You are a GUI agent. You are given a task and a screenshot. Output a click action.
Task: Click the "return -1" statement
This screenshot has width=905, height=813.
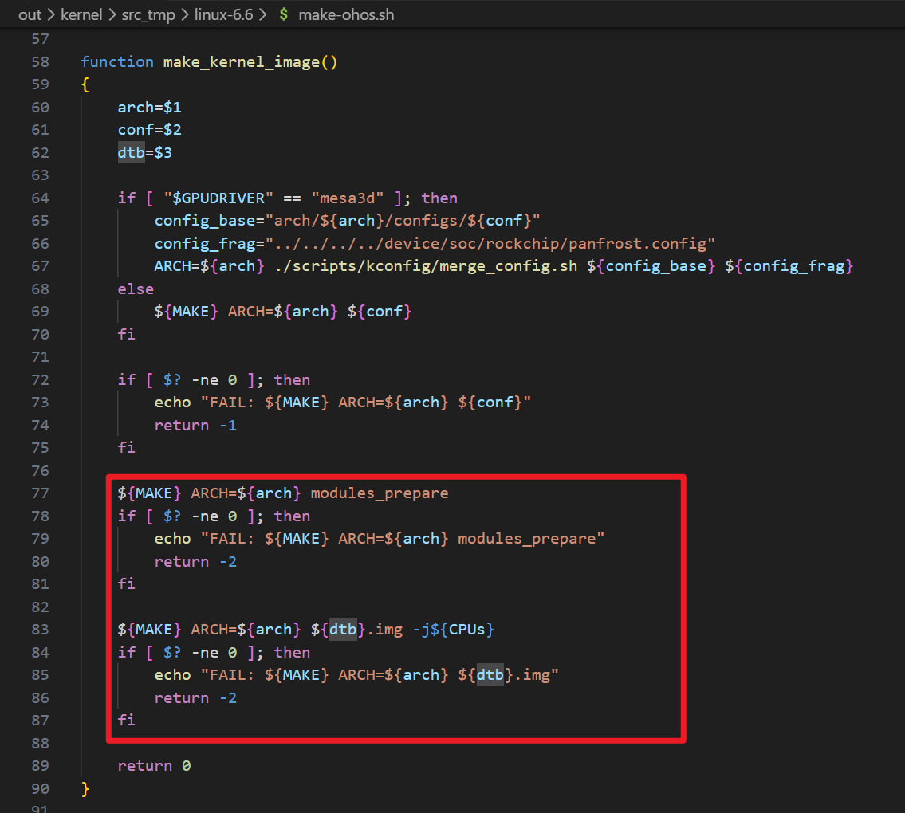tap(195, 426)
